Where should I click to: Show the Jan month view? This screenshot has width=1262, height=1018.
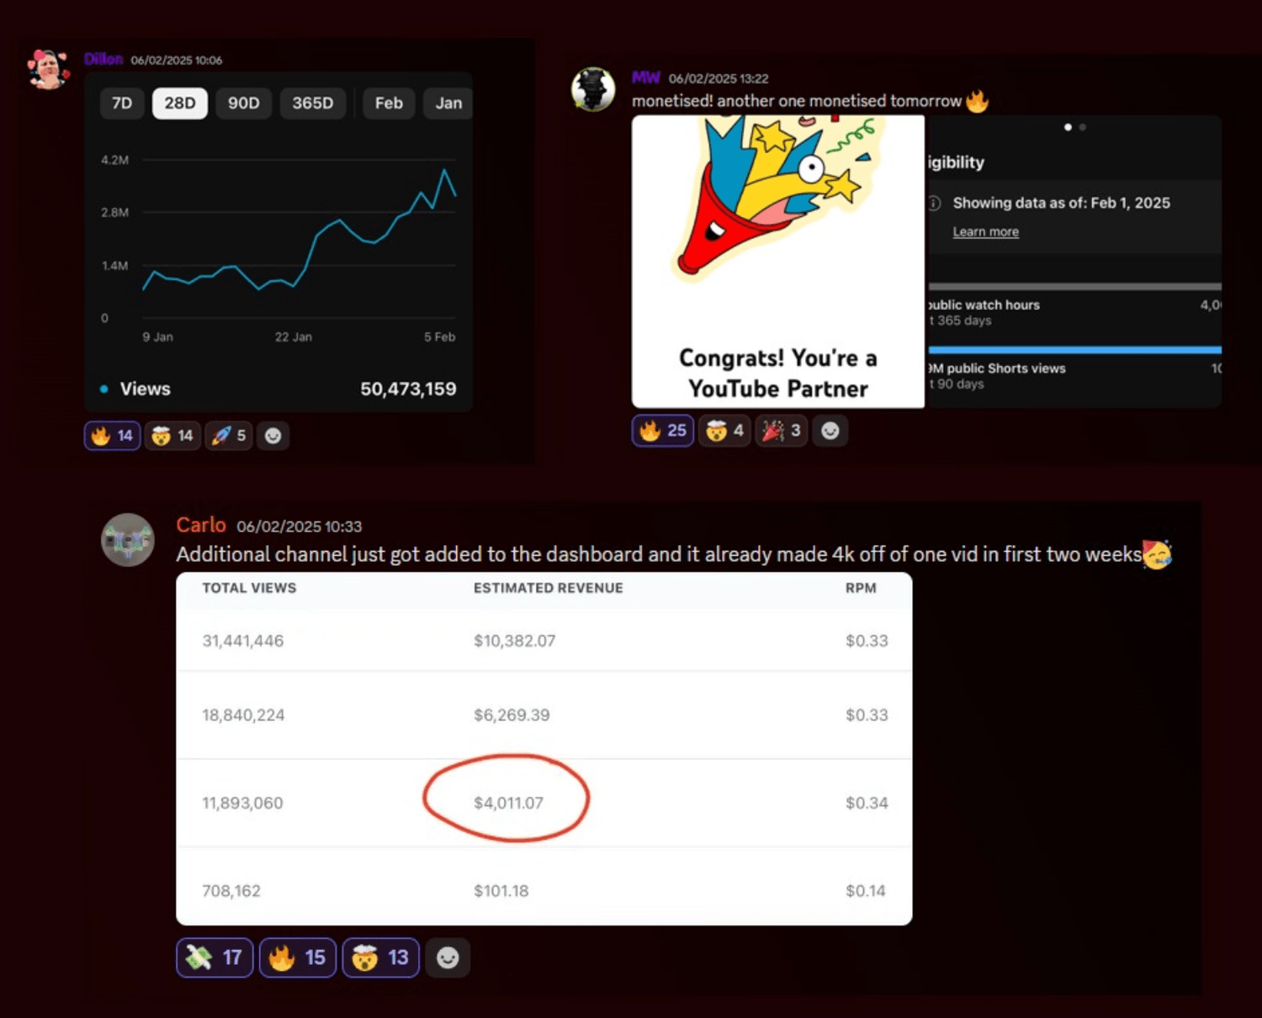tap(448, 103)
